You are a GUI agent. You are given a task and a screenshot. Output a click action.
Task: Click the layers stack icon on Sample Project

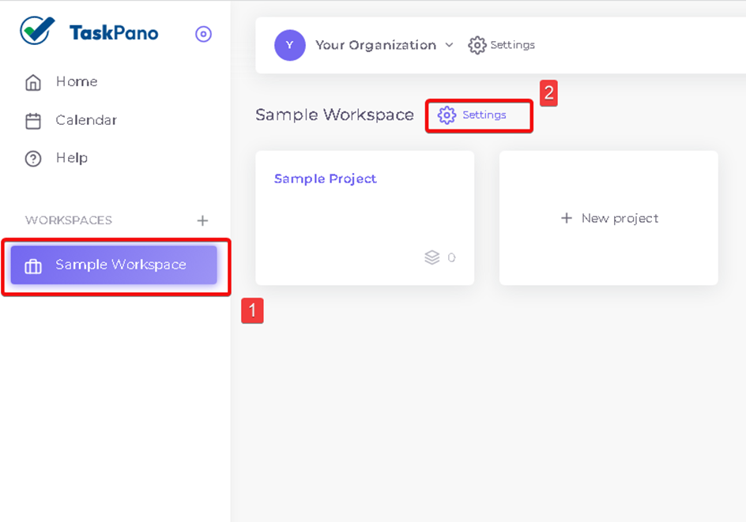(432, 257)
